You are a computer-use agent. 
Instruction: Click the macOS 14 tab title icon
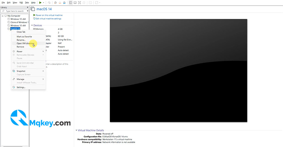tap(33, 9)
